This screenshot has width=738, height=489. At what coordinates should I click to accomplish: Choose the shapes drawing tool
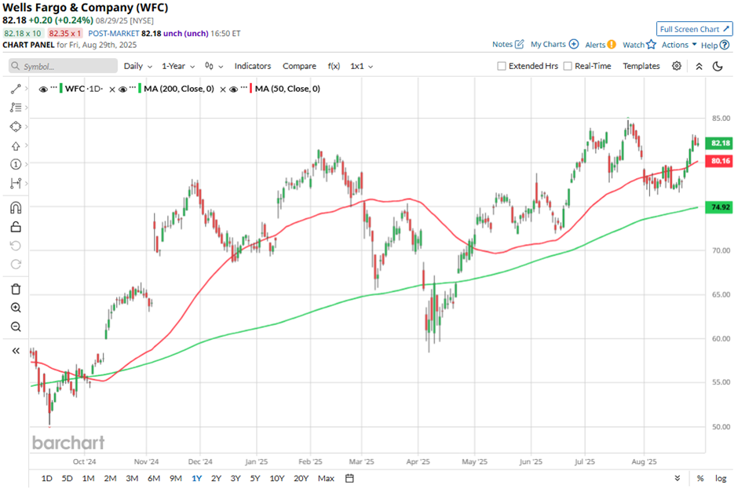coord(16,126)
